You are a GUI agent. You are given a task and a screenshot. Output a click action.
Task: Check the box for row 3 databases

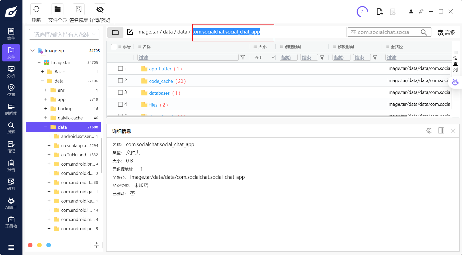tap(120, 93)
